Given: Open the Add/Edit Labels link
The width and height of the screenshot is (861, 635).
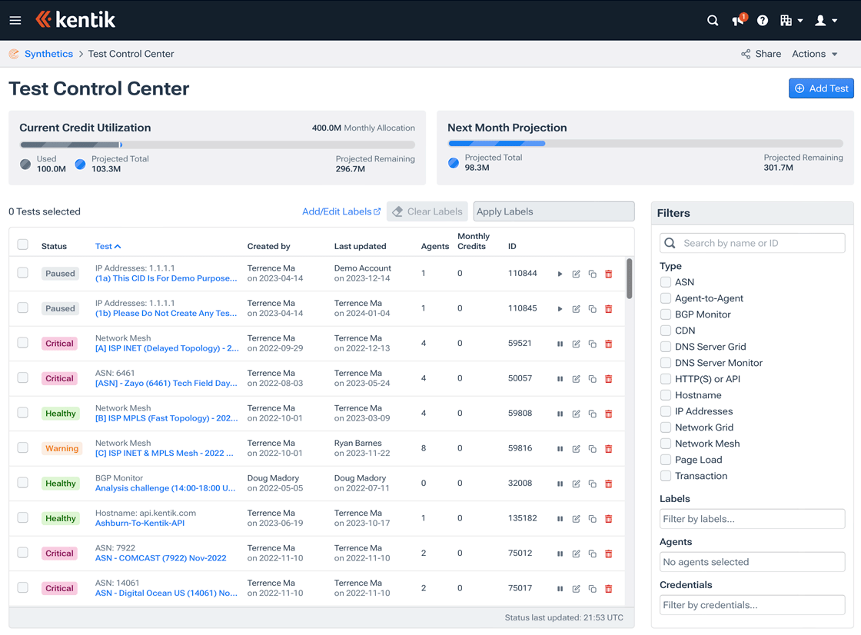Looking at the screenshot, I should (x=341, y=211).
